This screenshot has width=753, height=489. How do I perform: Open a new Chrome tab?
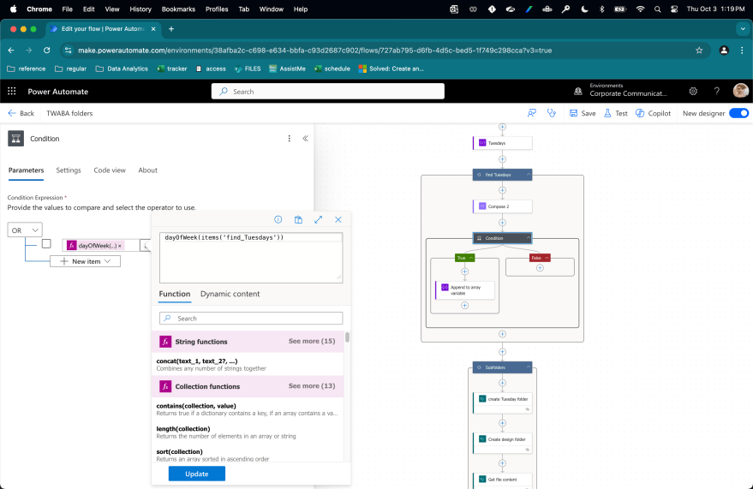171,29
